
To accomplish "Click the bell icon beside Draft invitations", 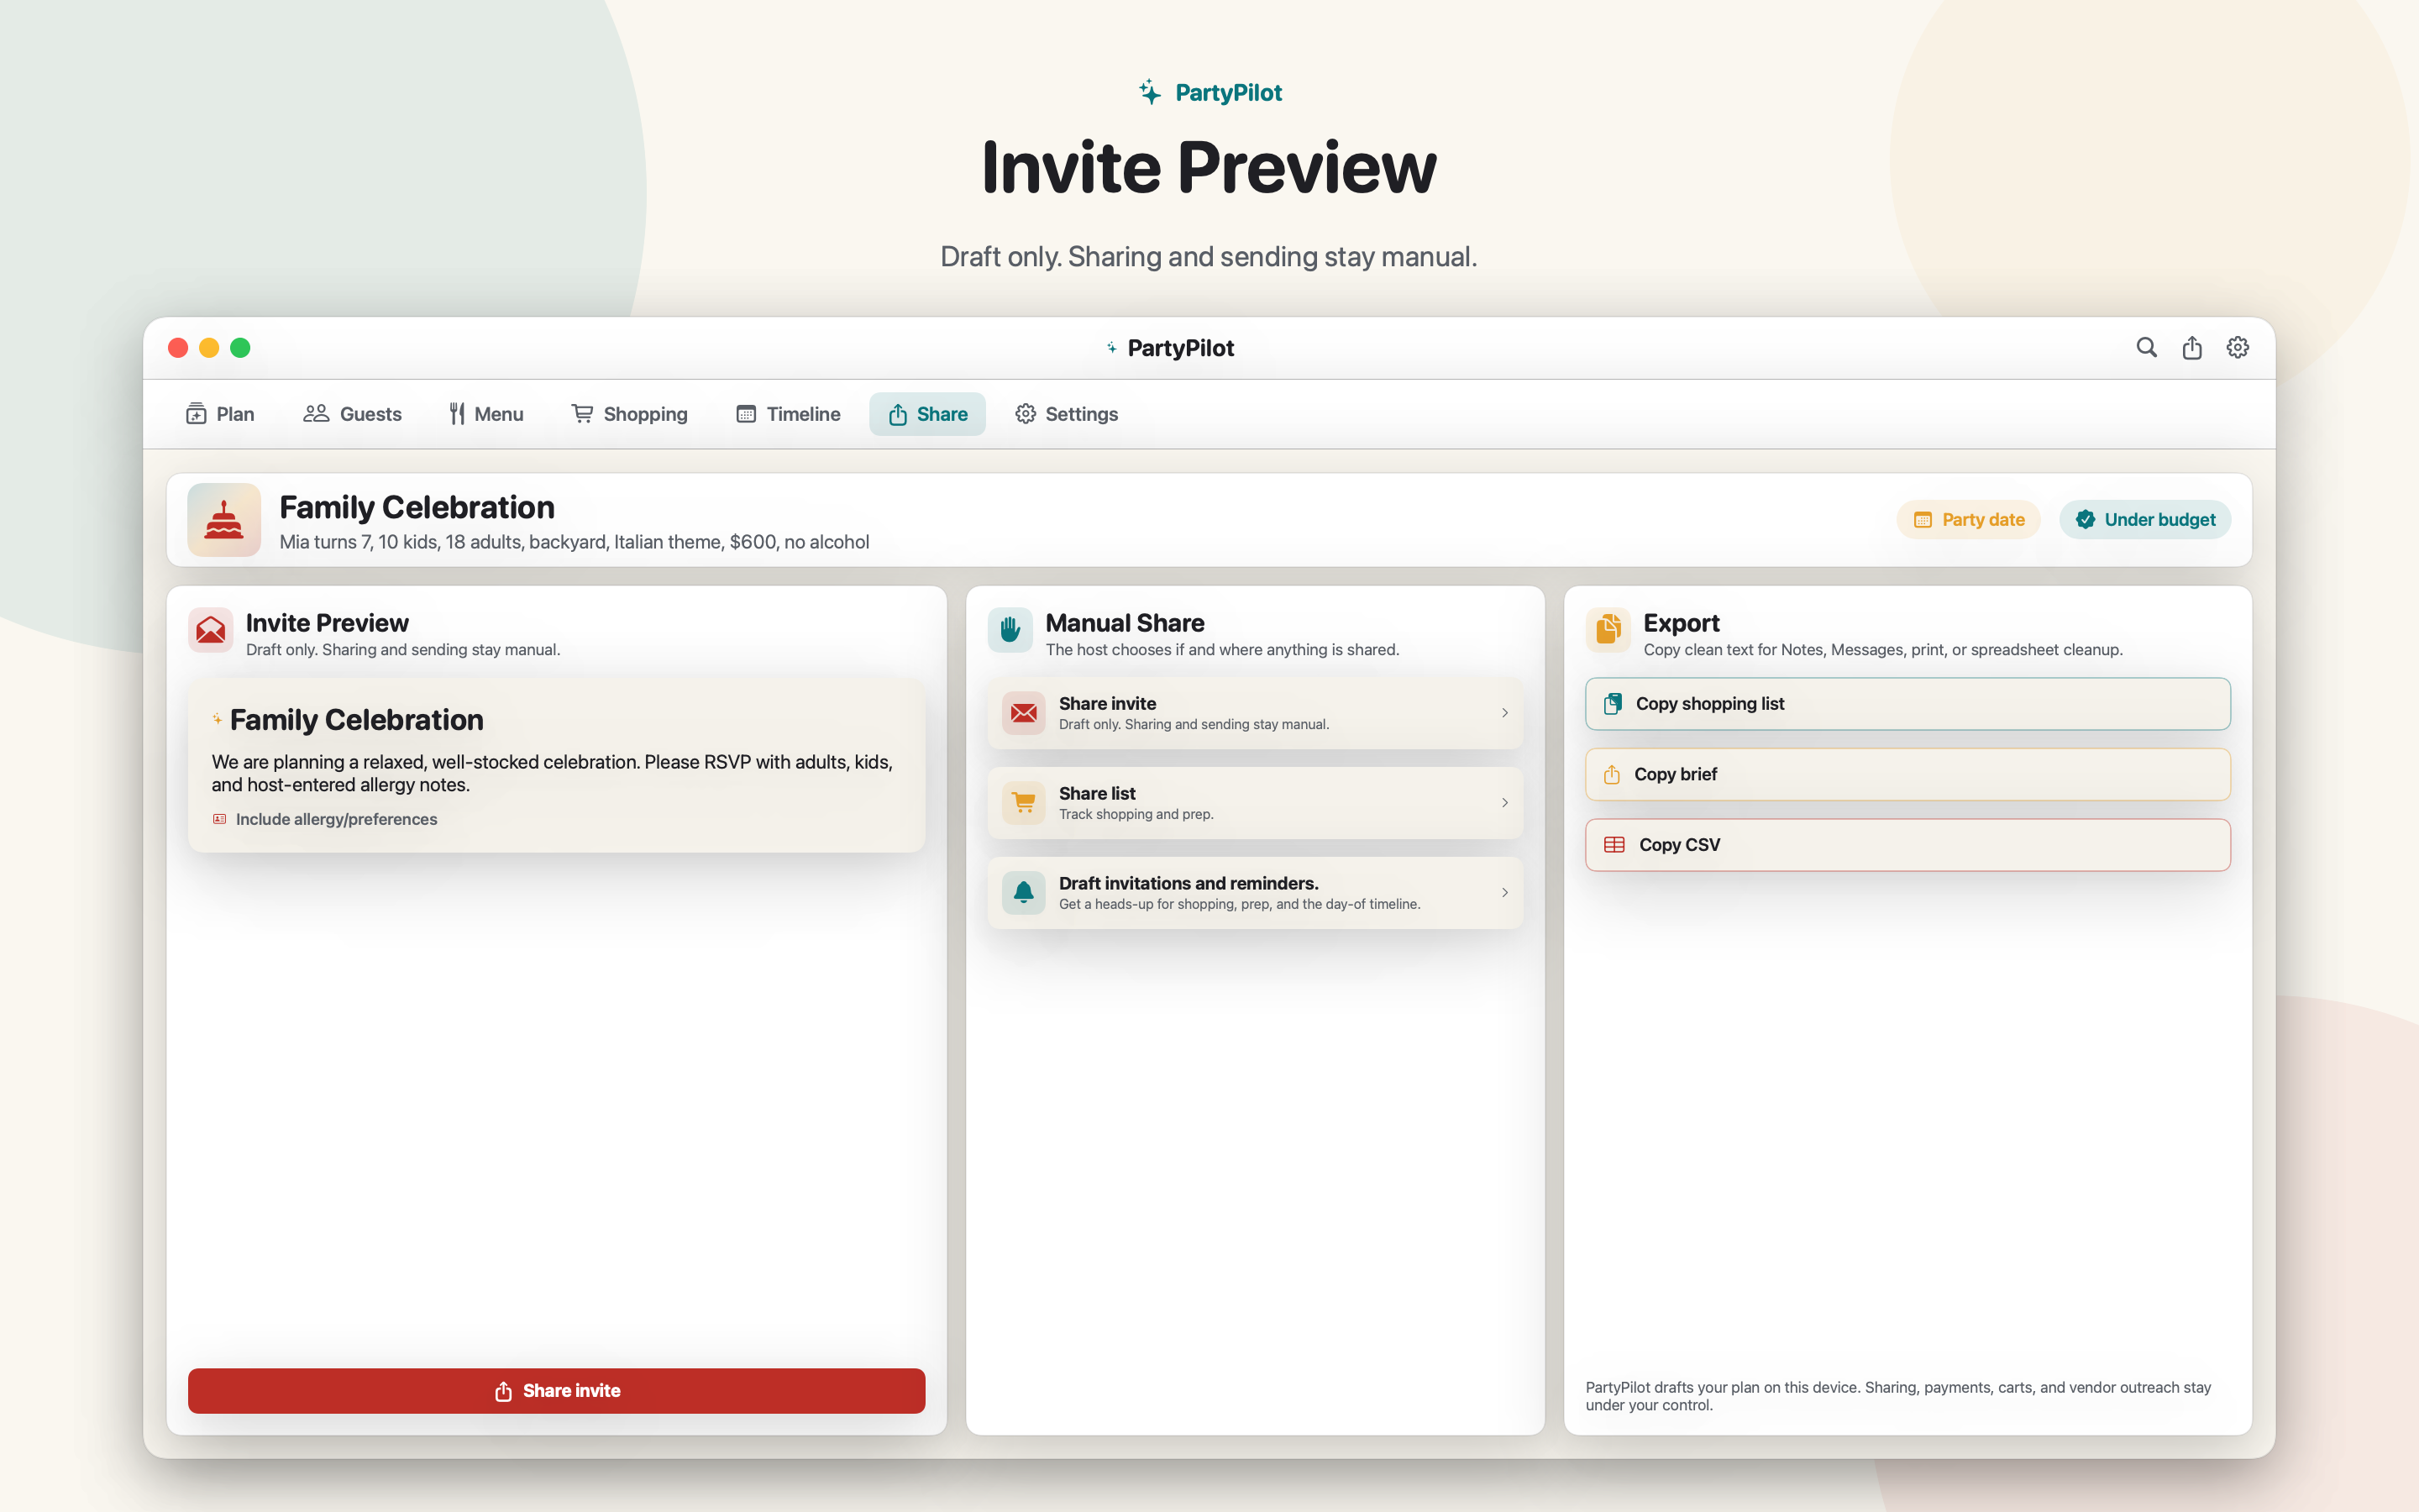I will click(1024, 893).
